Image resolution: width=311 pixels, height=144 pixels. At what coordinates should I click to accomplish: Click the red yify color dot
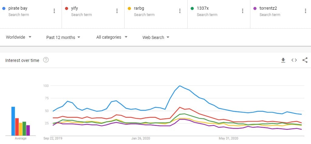tap(67, 8)
